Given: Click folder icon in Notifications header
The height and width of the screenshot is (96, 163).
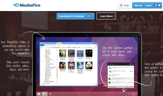Looking at the screenshot, I should 130,64.
